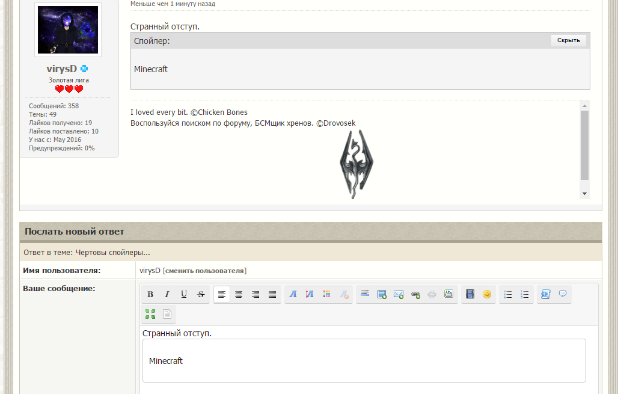Screen dimensions: 618x394
Task: Open the smiley emoticon picker
Action: coord(487,294)
